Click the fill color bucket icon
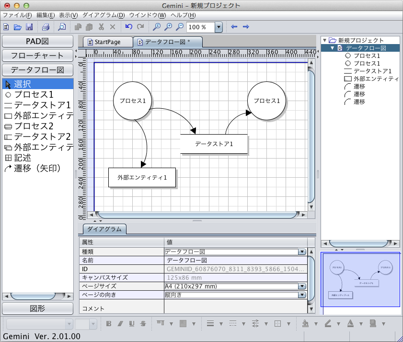This screenshot has height=342, width=403. coord(305,323)
